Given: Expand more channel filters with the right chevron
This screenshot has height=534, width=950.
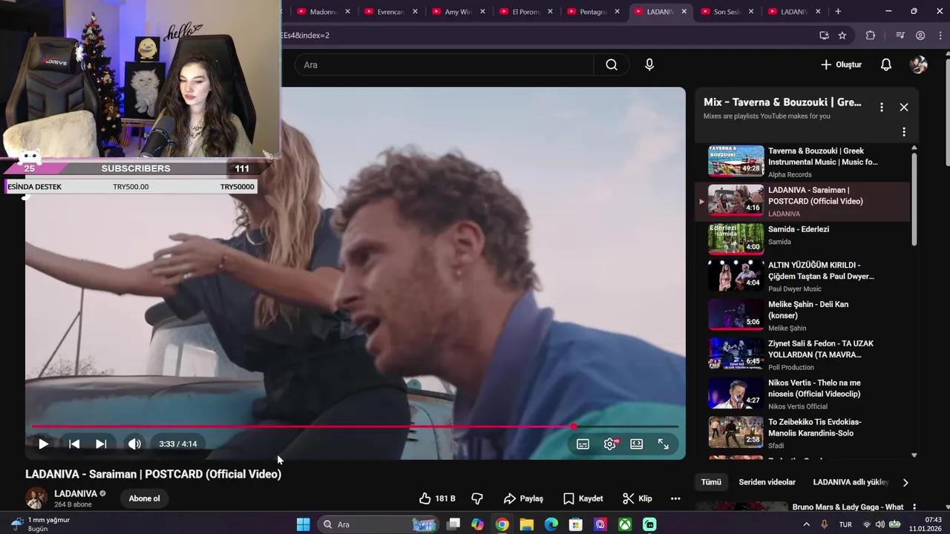Looking at the screenshot, I should pyautogui.click(x=905, y=482).
